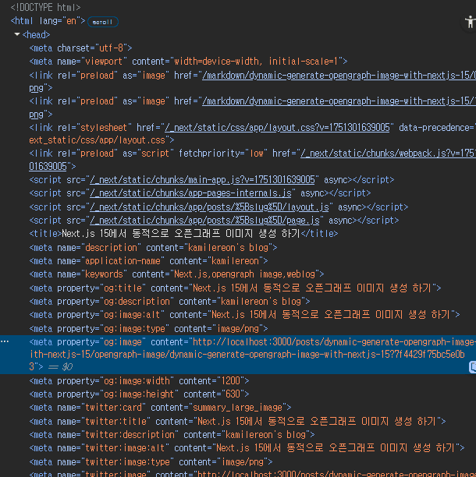Select meta name twitter:image:type row
Screen dimensions: 476x477
pos(151,462)
